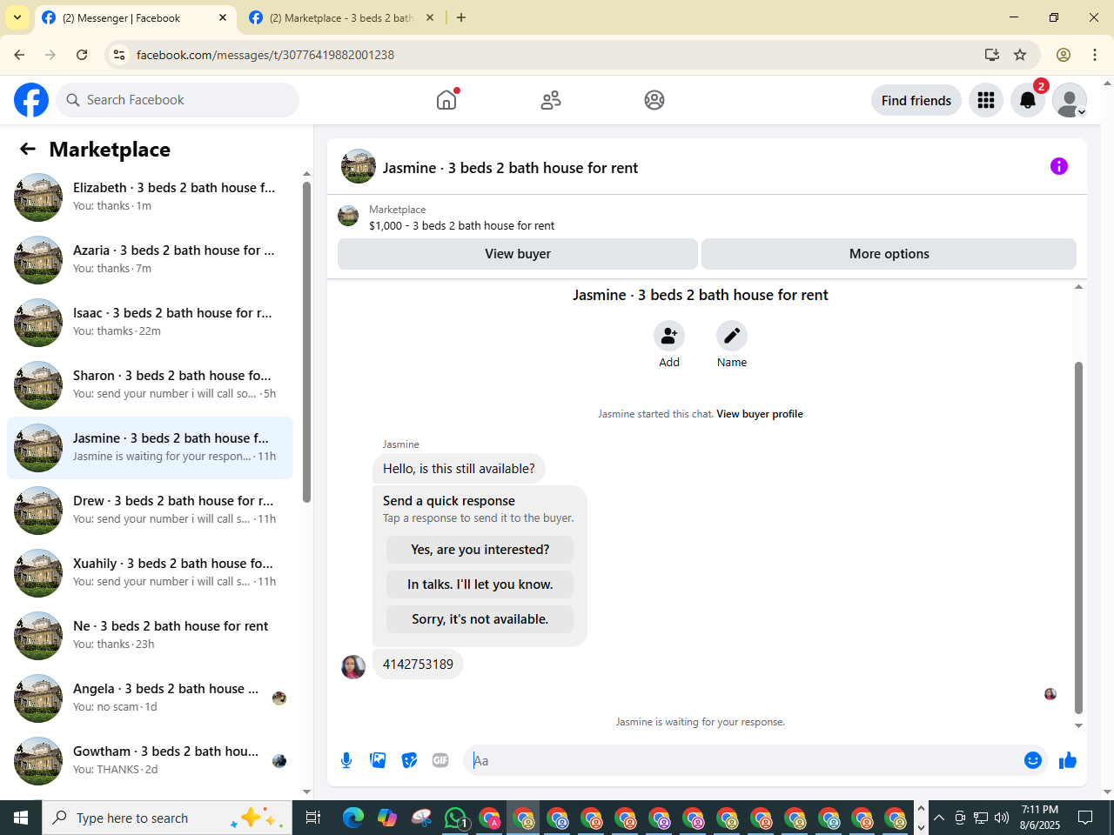This screenshot has height=835, width=1114.
Task: Open the Windows Start menu
Action: pyautogui.click(x=21, y=818)
